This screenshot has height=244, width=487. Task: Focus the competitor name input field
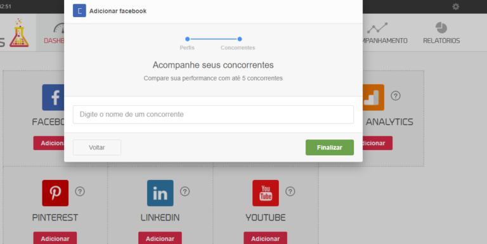pos(213,115)
